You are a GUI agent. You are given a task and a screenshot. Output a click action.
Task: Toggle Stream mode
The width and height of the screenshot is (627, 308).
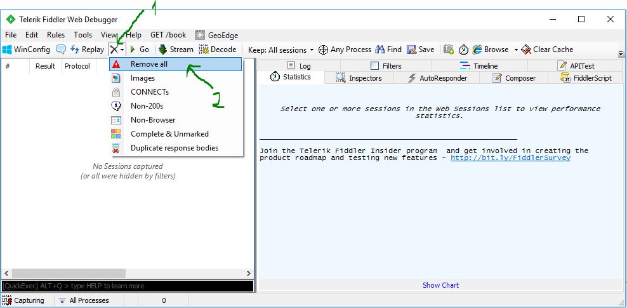point(176,50)
